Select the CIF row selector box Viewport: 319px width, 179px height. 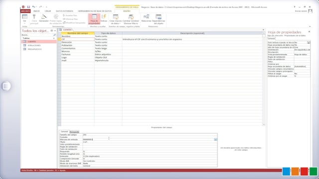tap(59, 39)
